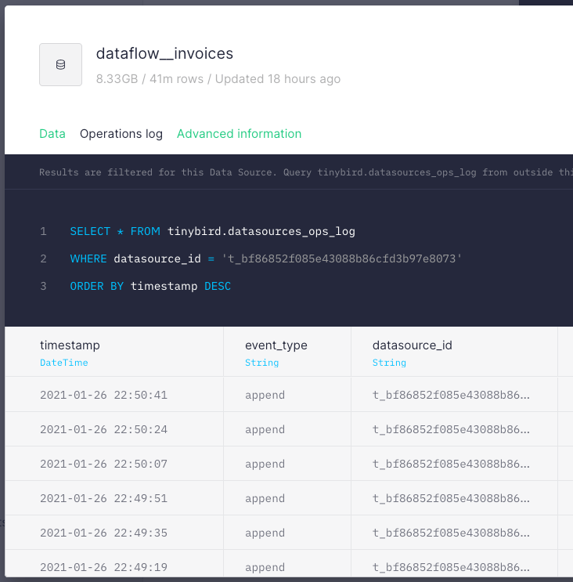Screen dimensions: 573x582
Task: Click the 'Results are filtered' notice text
Action: (x=305, y=172)
